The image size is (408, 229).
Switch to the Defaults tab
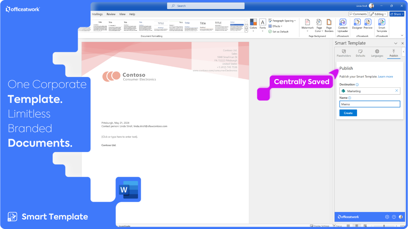[x=361, y=53]
